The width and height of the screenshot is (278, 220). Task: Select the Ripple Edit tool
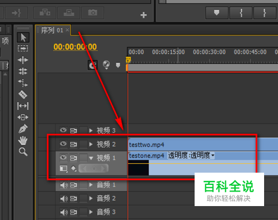[x=23, y=60]
